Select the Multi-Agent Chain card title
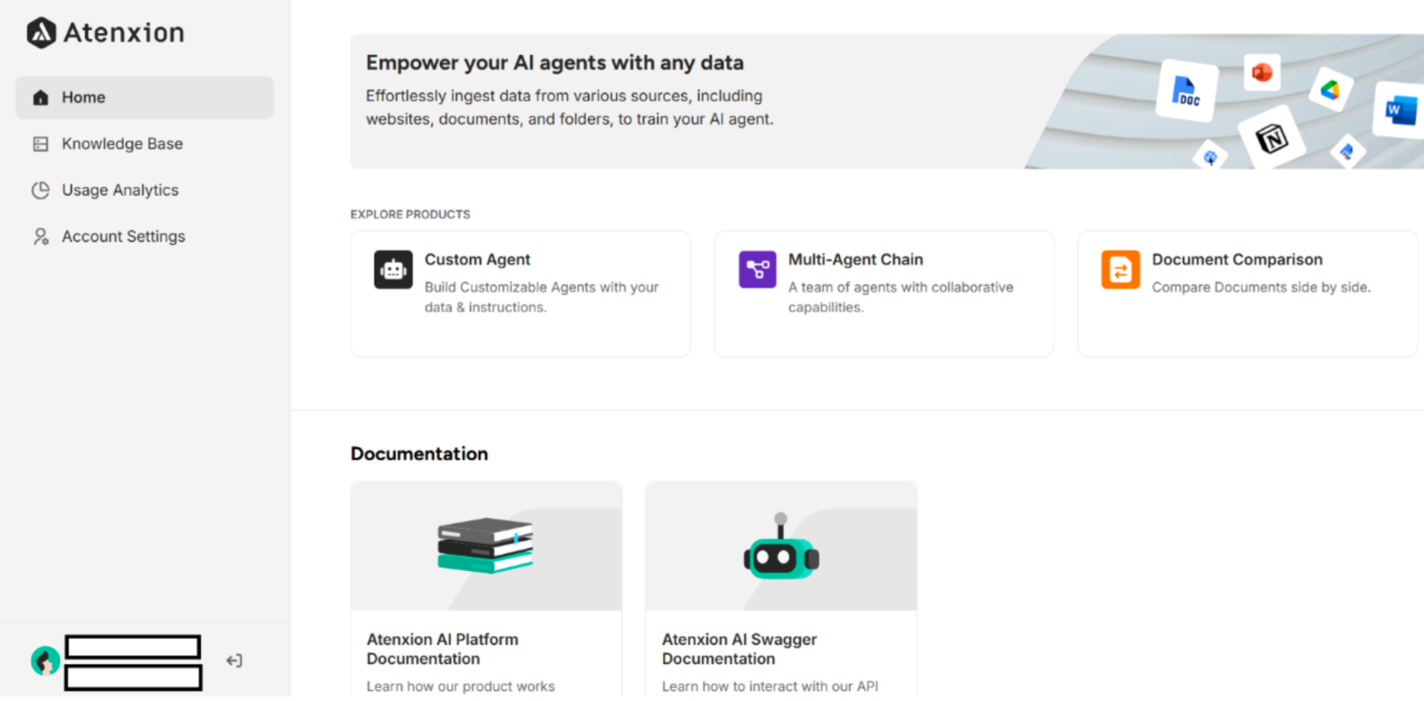 [x=855, y=260]
